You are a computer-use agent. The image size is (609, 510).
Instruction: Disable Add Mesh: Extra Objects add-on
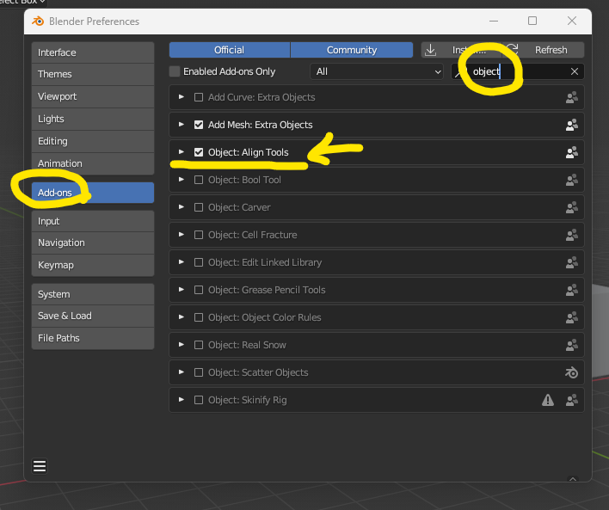click(x=199, y=125)
